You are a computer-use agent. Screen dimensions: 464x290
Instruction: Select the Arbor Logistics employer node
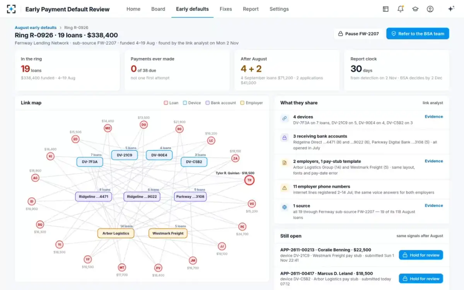[116, 233]
